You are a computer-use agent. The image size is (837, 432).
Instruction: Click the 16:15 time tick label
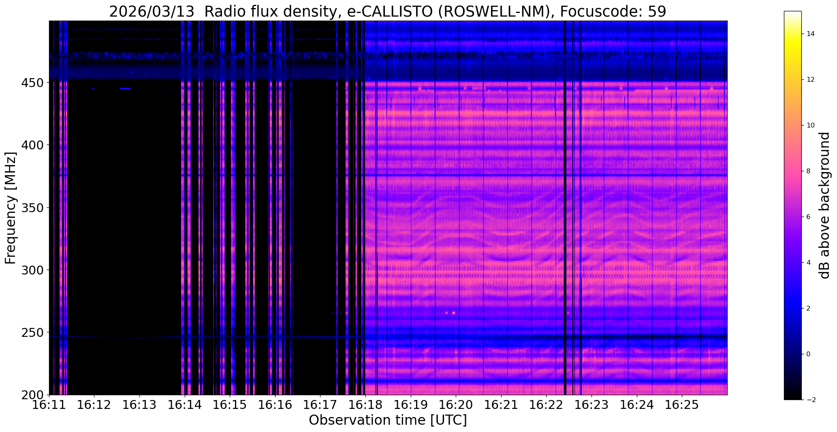pyautogui.click(x=230, y=404)
